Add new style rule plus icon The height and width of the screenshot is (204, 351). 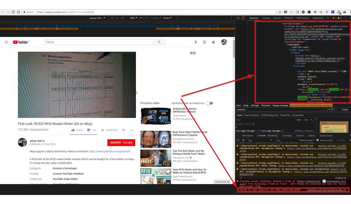click(311, 120)
